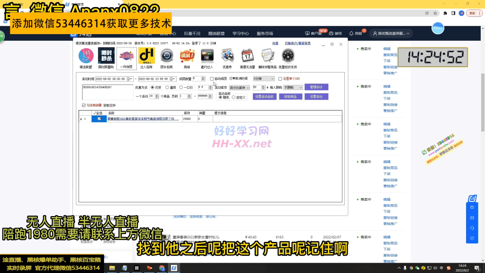Image resolution: width=485 pixels, height=273 pixels.
Task: Click the 15000 stock cell
Action: pyautogui.click(x=190, y=119)
